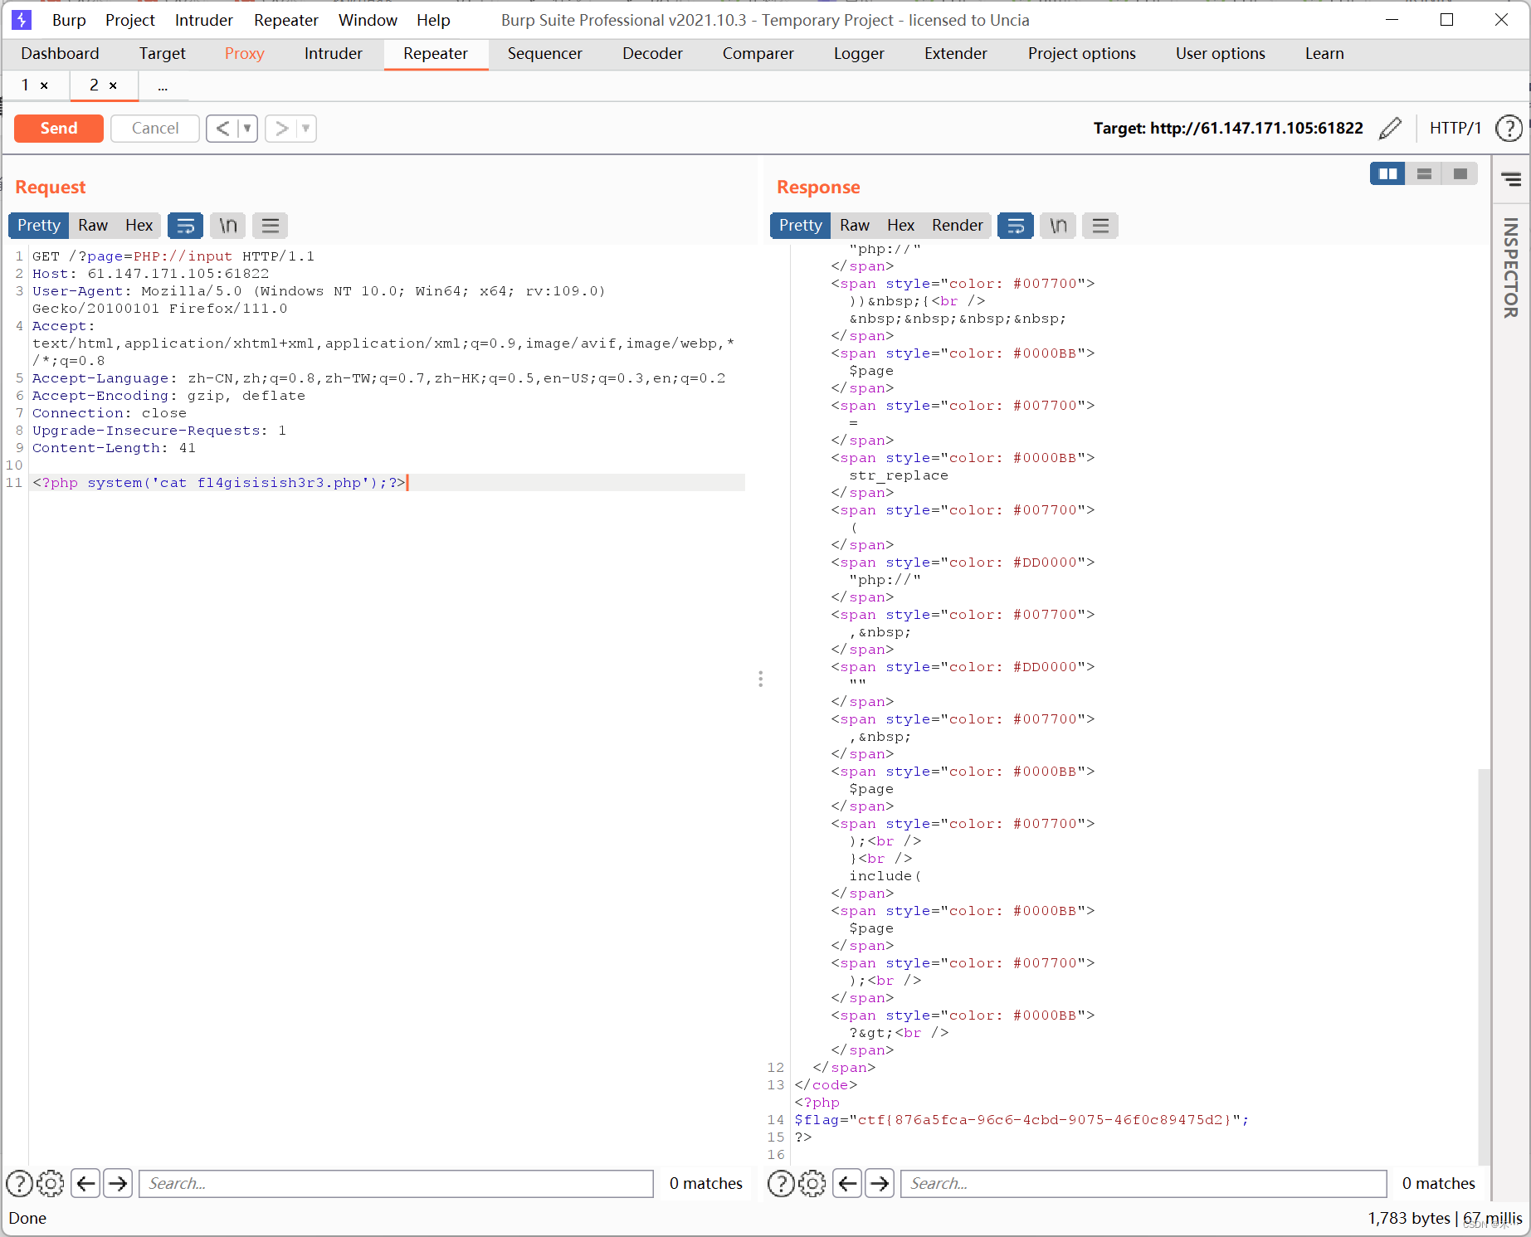The image size is (1531, 1237).
Task: Edit target with the pencil icon
Action: [x=1390, y=129]
